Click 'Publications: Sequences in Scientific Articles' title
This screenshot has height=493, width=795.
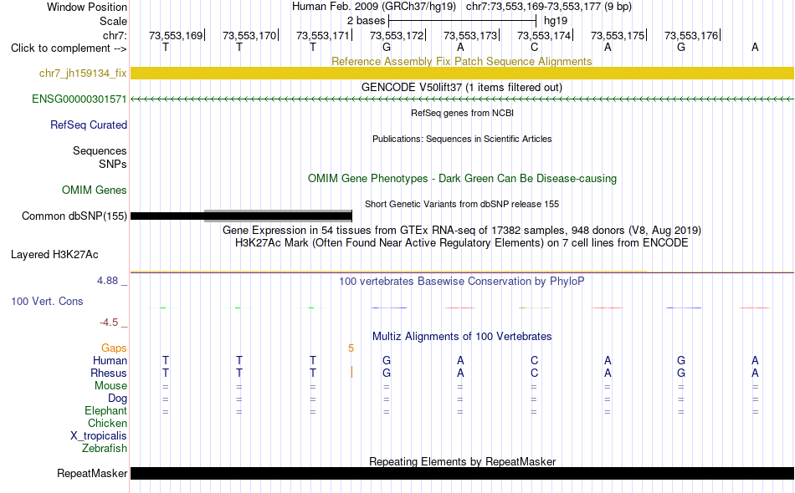coord(462,139)
